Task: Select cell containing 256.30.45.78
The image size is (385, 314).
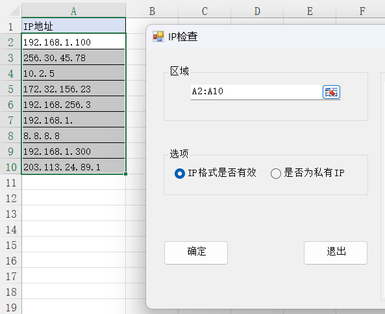Action: (73, 58)
